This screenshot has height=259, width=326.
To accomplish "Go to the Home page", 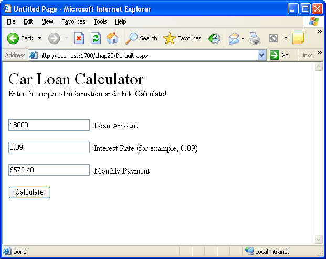I will click(112, 38).
